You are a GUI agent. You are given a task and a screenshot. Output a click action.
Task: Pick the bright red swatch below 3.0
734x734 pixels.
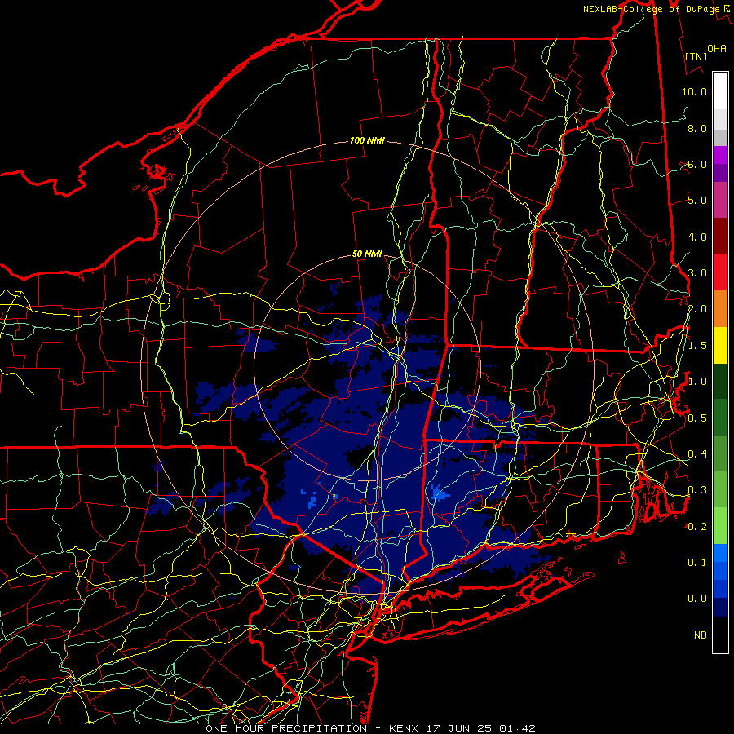pos(720,272)
